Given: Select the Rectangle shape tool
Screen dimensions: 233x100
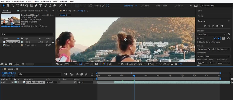Looking at the screenshot, I should 32,5.
